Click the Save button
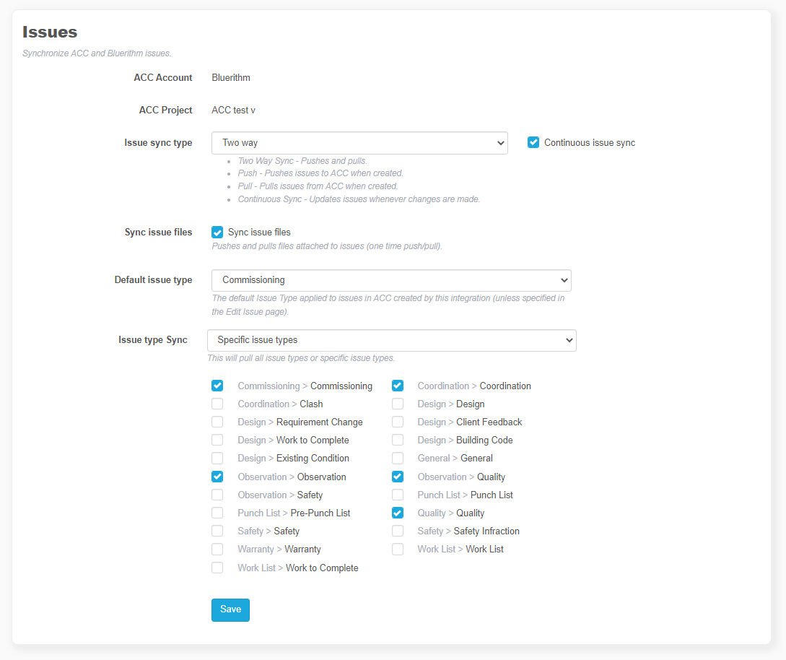This screenshot has height=660, width=786. (230, 609)
